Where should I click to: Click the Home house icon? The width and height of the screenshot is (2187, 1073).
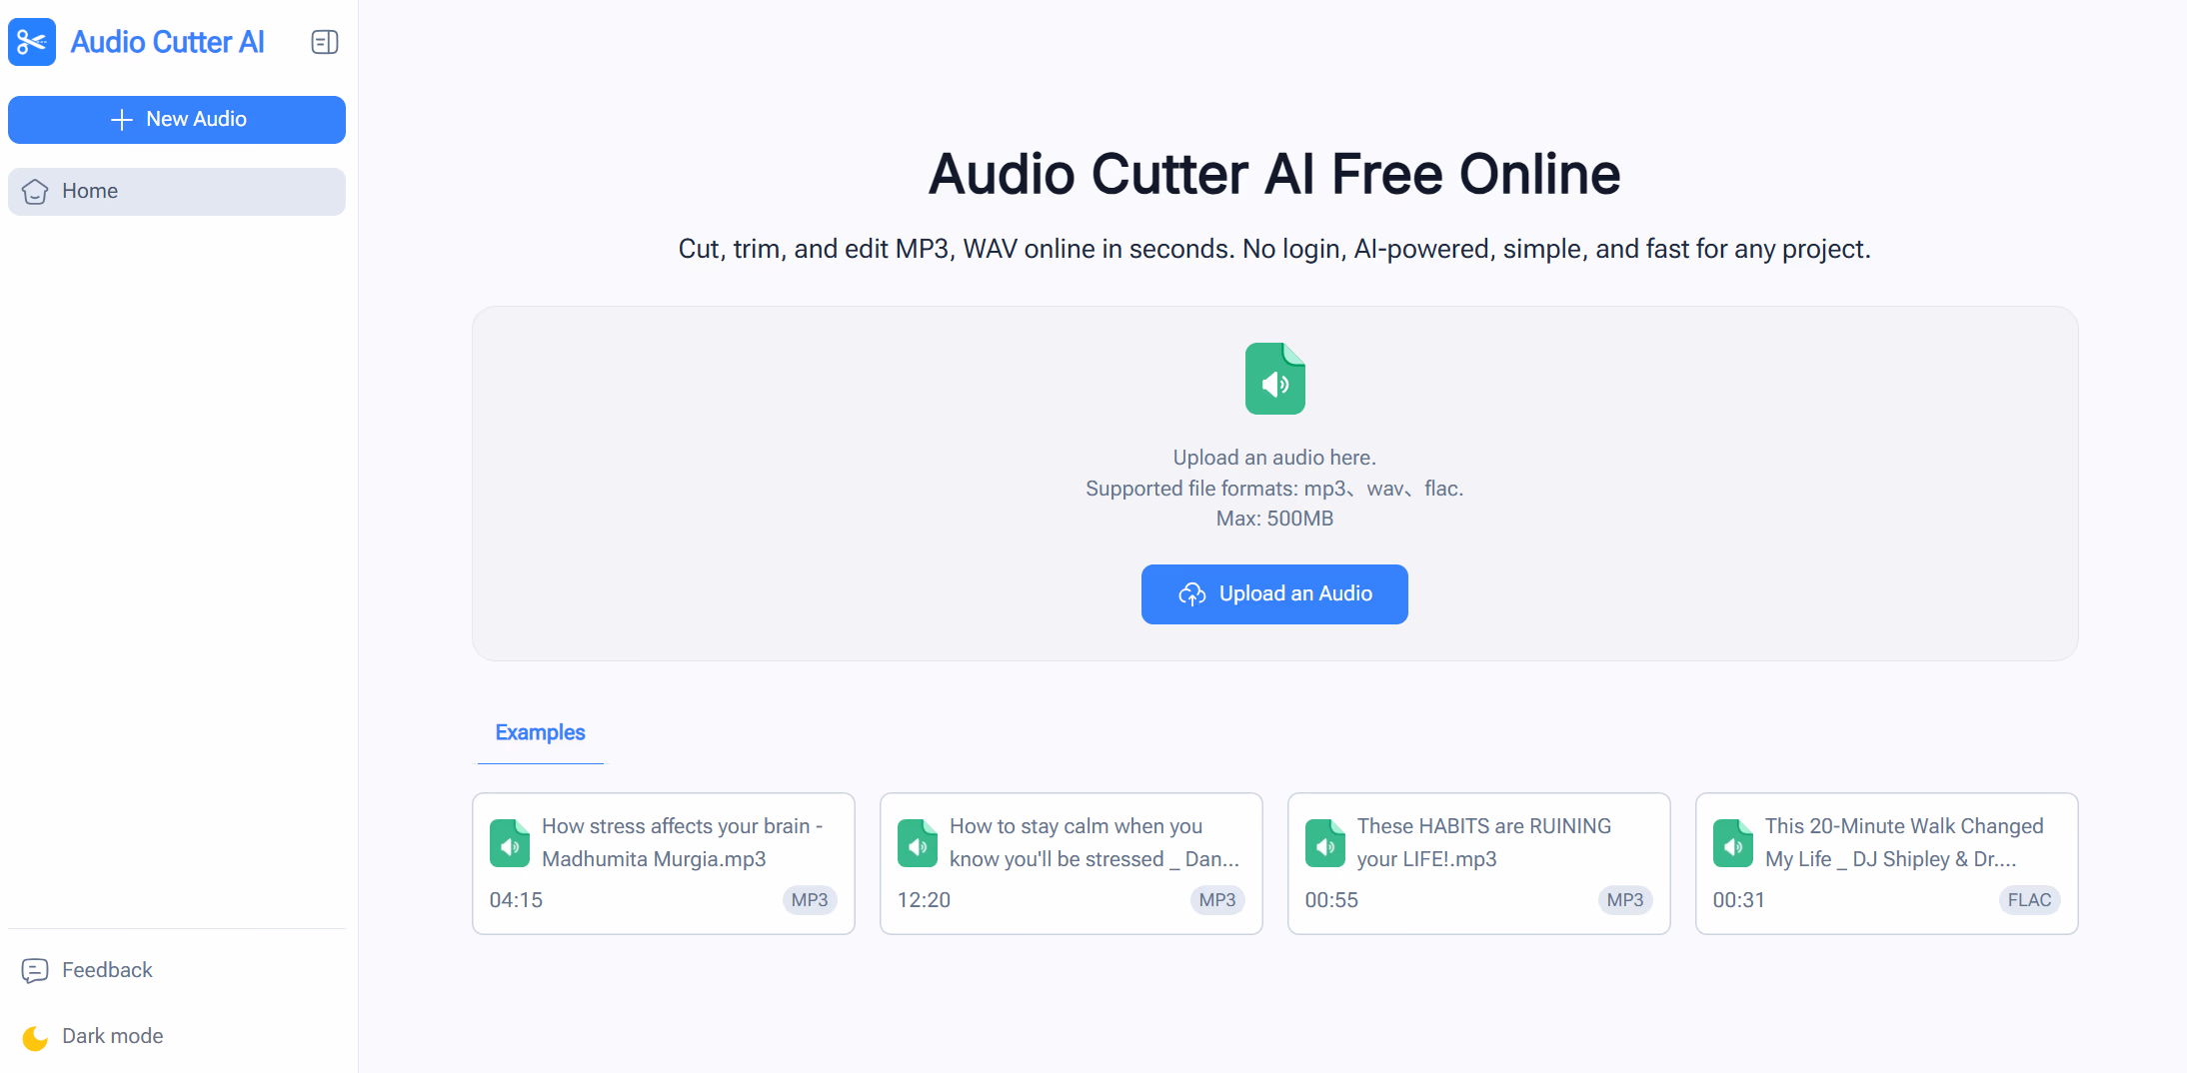pyautogui.click(x=35, y=192)
